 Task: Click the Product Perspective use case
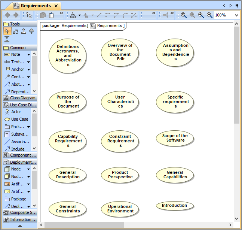point(120,175)
